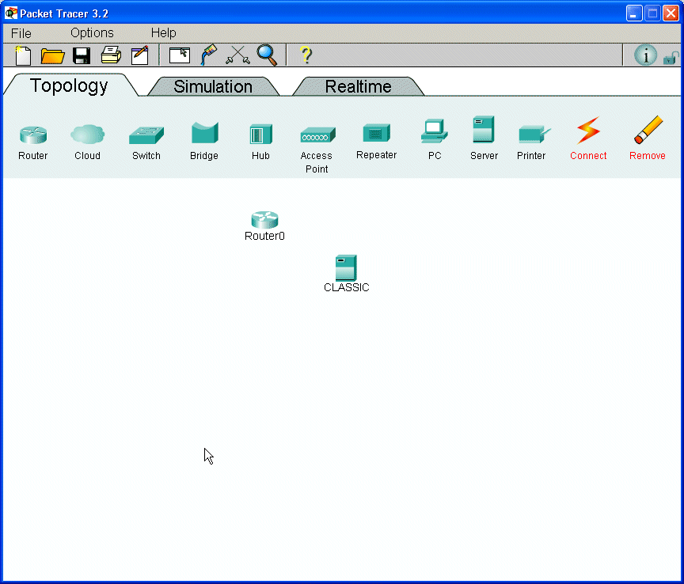Open the Help menu

click(x=164, y=33)
